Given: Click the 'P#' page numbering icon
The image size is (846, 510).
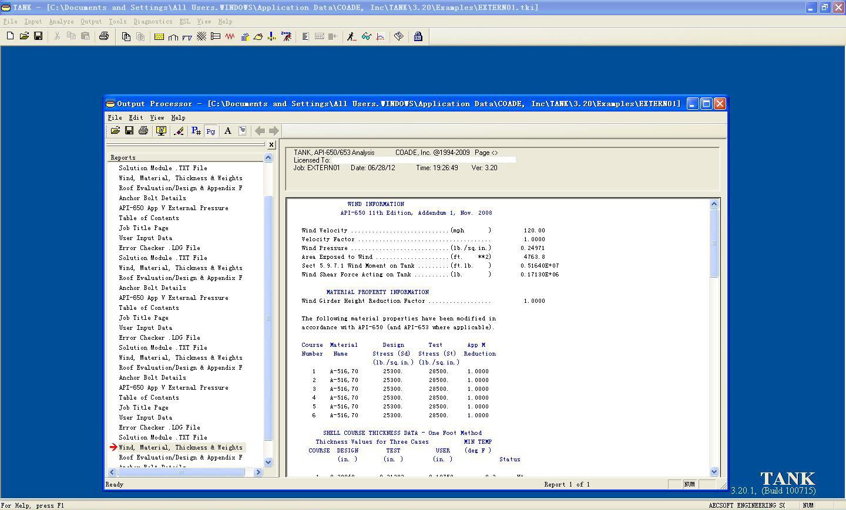Looking at the screenshot, I should pos(196,131).
